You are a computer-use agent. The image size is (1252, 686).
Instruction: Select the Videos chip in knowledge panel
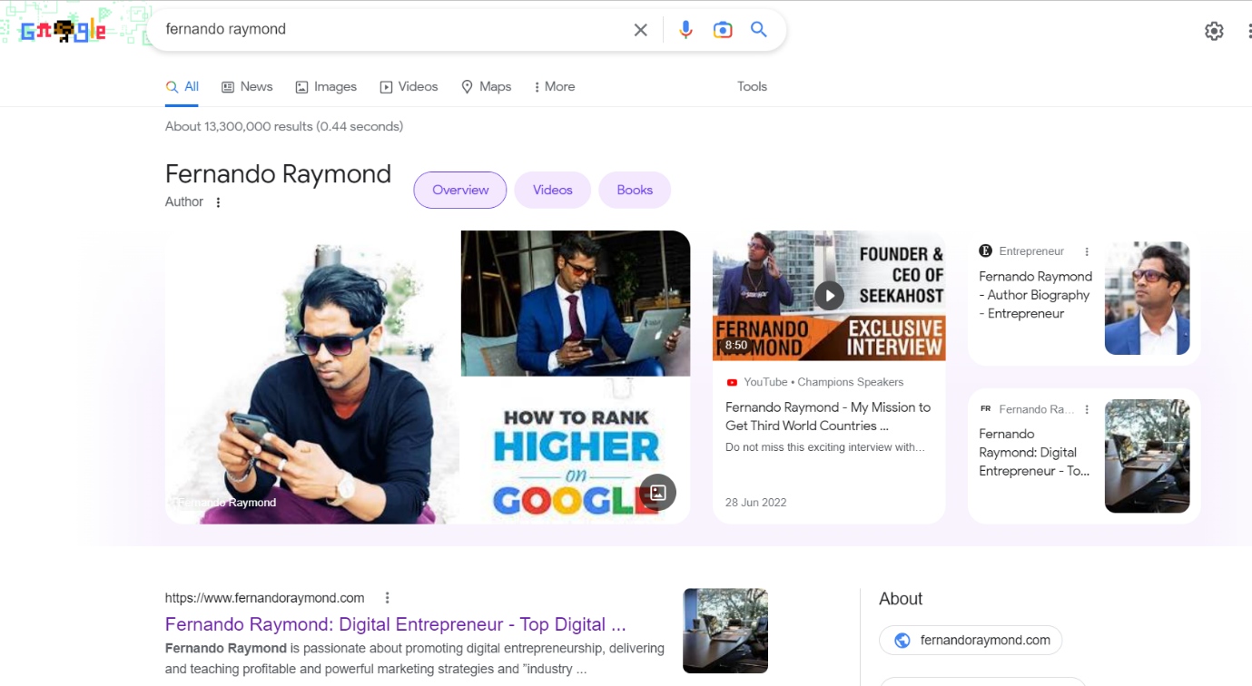[553, 190]
